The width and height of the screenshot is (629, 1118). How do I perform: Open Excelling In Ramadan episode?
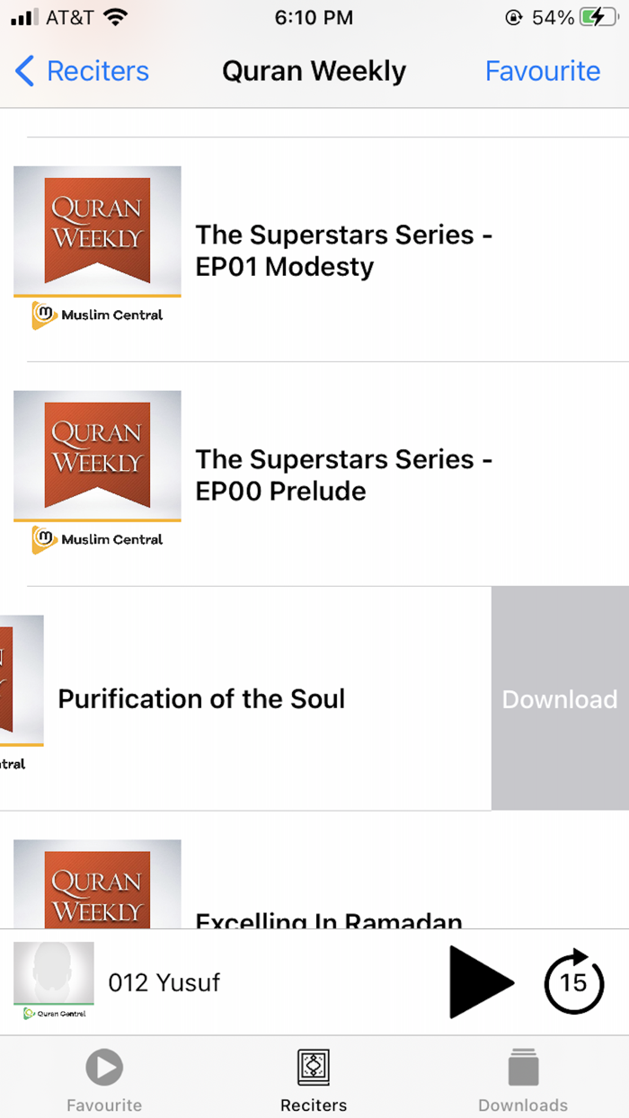(329, 918)
